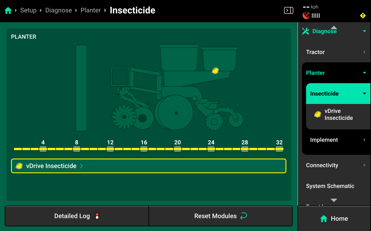Expand the Tractor menu arrow
Screen dimensions: 371x231
coord(364,52)
